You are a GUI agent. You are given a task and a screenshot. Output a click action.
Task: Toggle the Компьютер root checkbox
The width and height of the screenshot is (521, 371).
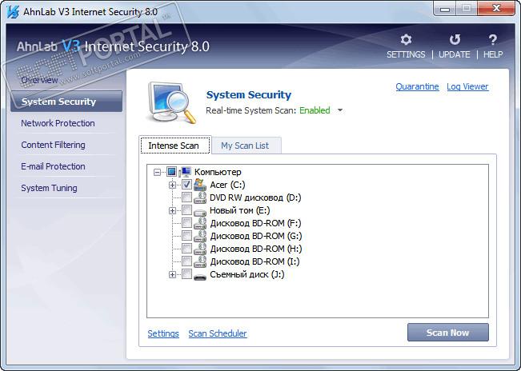(171, 172)
